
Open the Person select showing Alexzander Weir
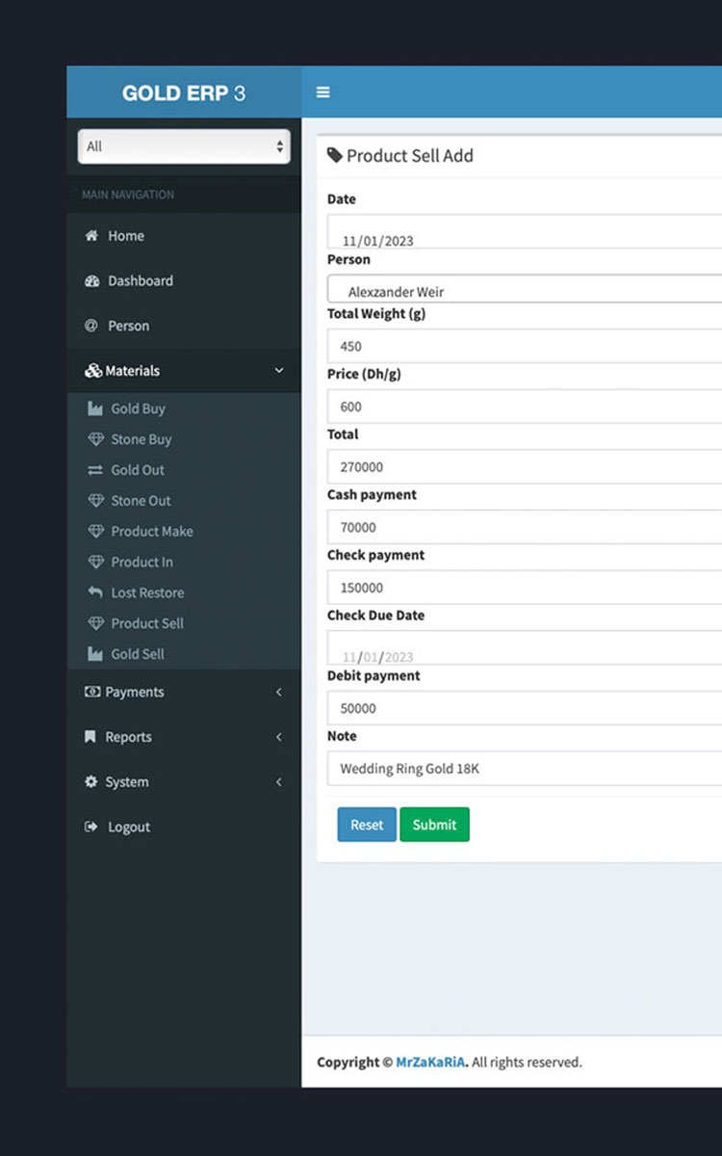[525, 291]
